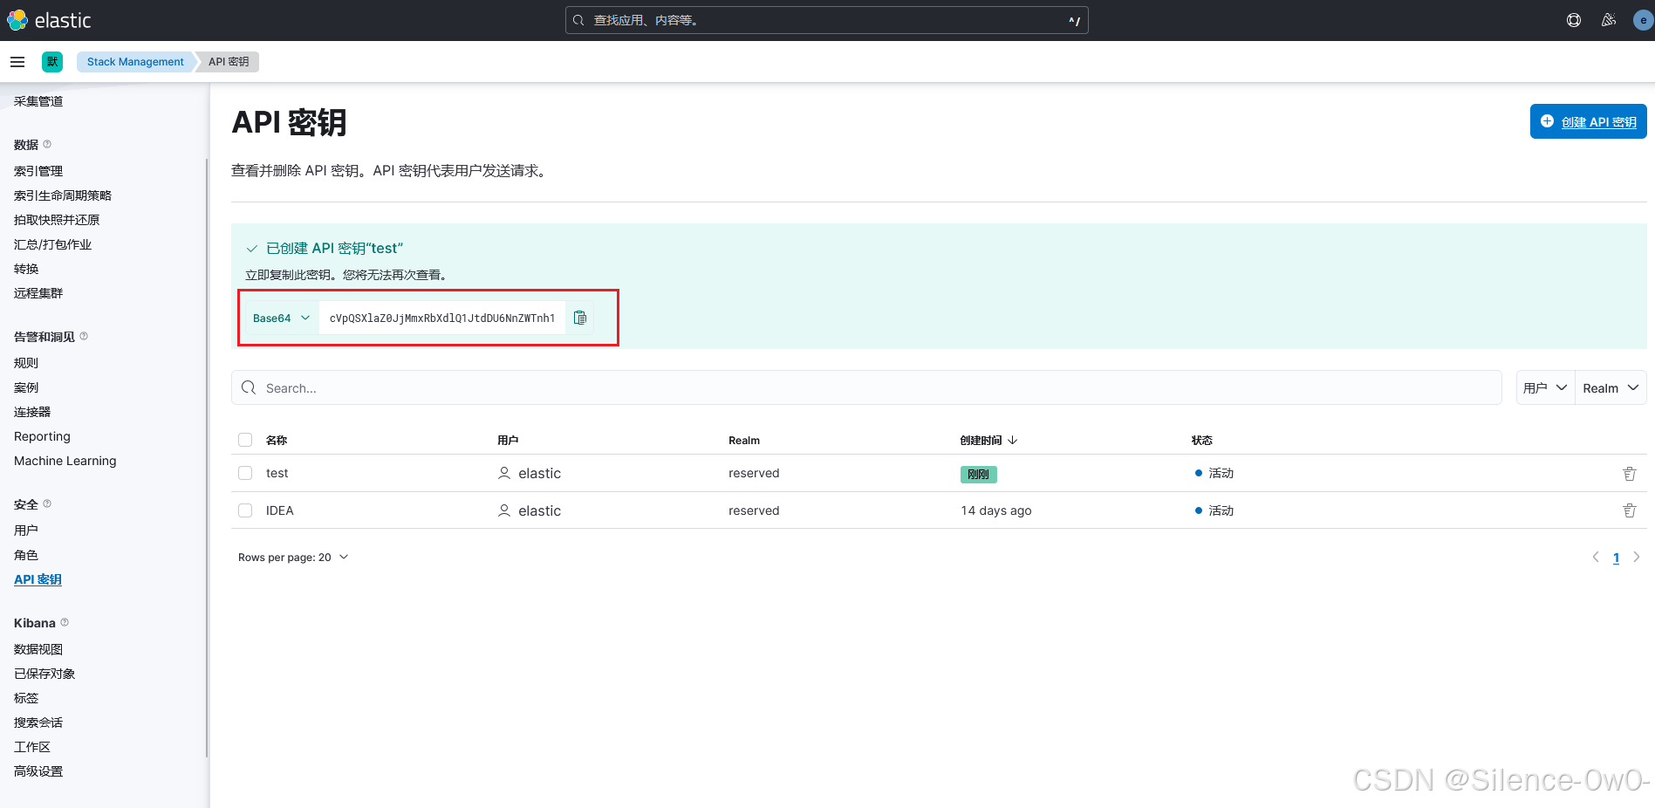Sort by 创建时间 column

[x=988, y=440]
